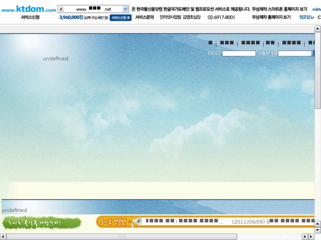Click the horizontal scrollbar thumb

coord(122,236)
